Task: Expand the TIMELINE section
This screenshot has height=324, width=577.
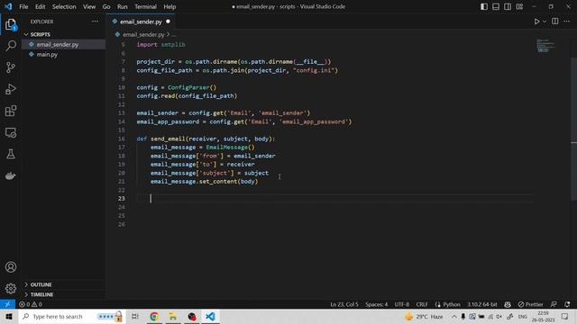Action: pyautogui.click(x=41, y=294)
